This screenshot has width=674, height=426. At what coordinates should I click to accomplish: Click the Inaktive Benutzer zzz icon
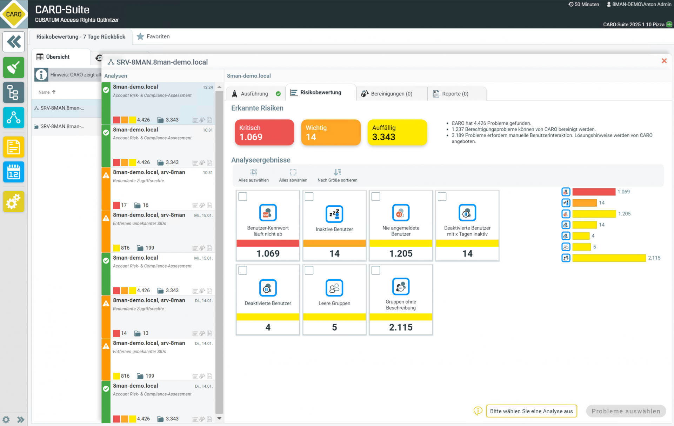point(334,214)
